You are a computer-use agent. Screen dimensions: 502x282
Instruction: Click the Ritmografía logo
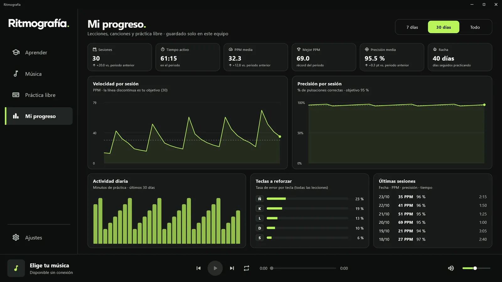point(39,23)
